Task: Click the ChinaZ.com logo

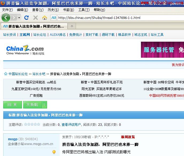Action: click(25, 50)
